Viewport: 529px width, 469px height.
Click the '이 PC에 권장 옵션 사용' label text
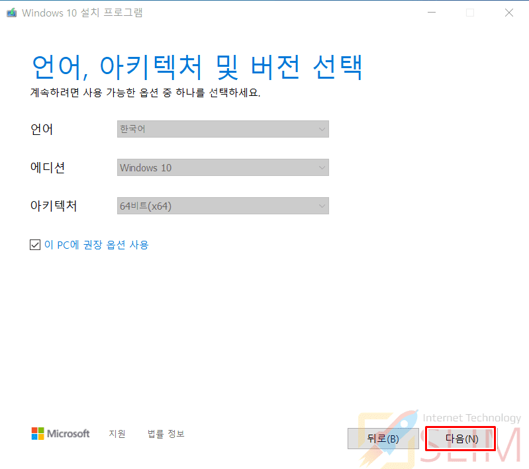pyautogui.click(x=97, y=245)
